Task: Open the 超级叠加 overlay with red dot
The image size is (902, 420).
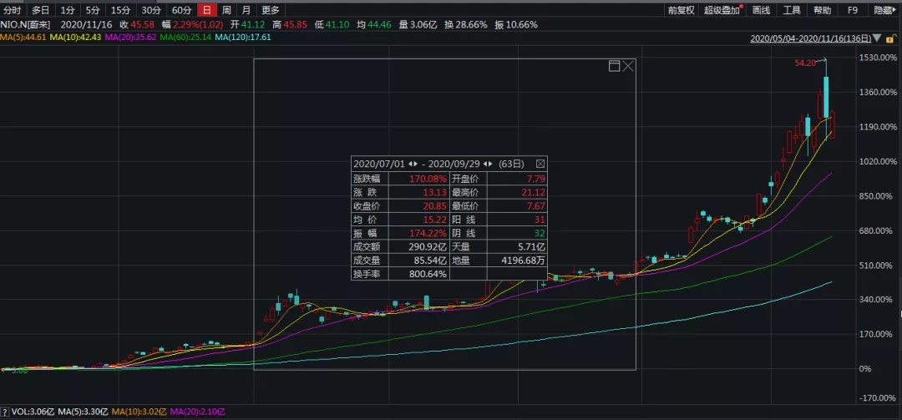Action: coord(723,10)
